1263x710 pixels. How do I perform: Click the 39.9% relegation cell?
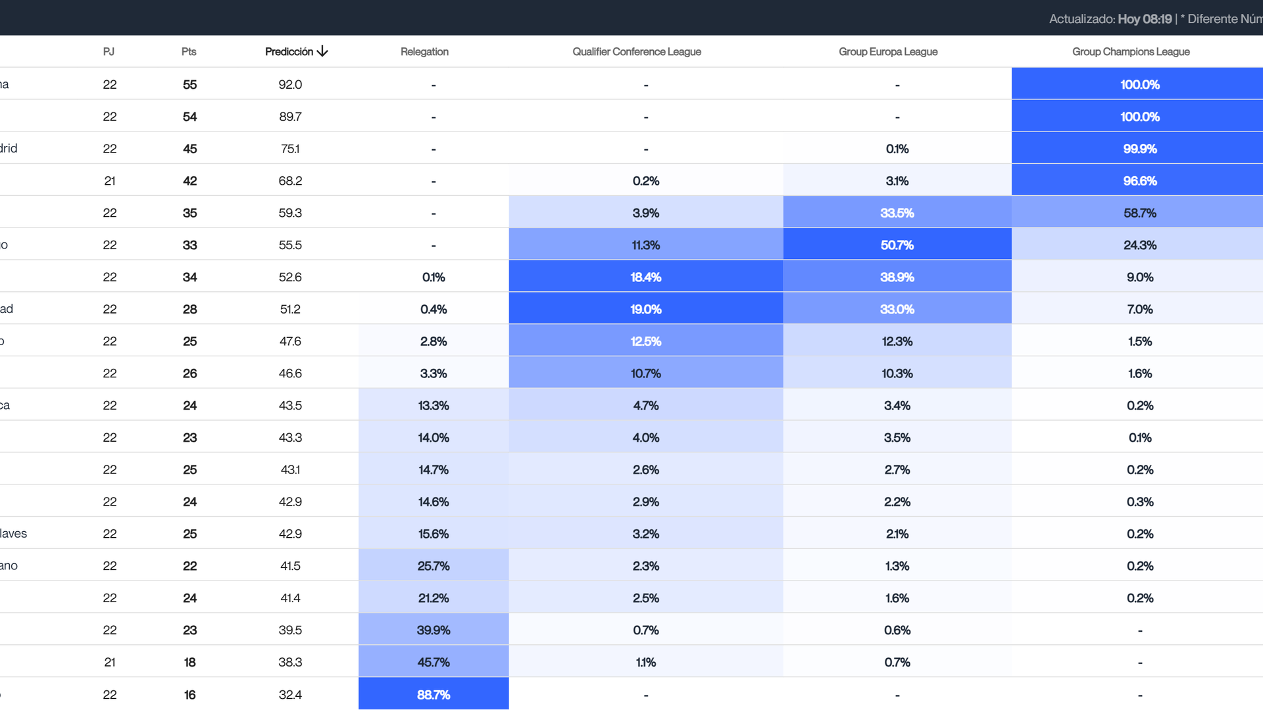tap(433, 630)
